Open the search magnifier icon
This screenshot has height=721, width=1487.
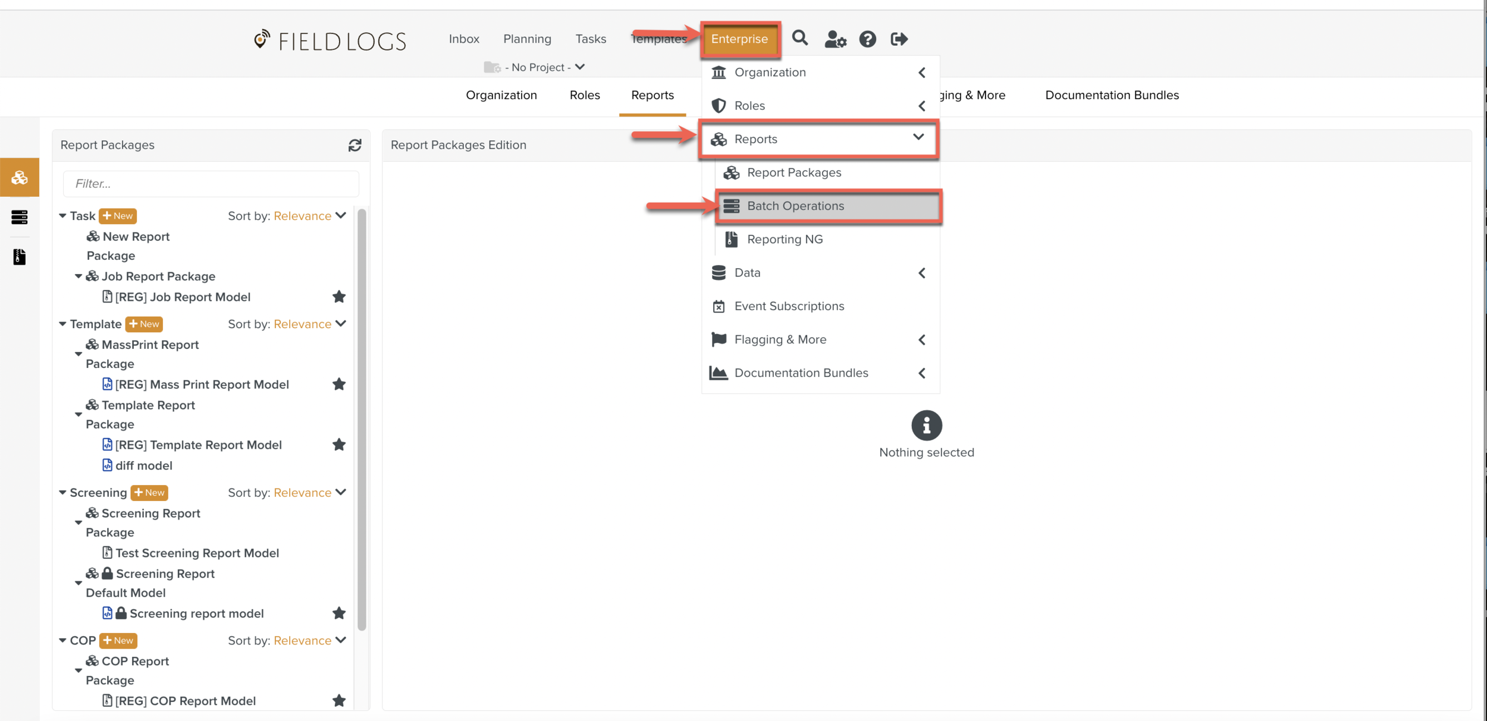(x=800, y=39)
